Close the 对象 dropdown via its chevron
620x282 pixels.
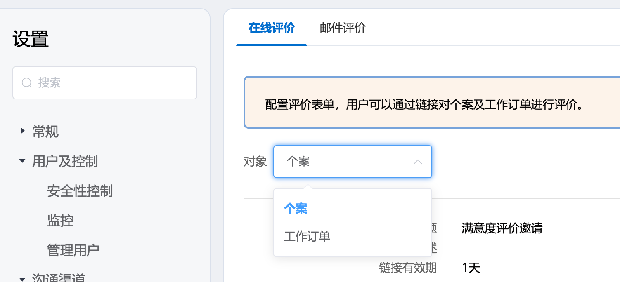coord(418,162)
